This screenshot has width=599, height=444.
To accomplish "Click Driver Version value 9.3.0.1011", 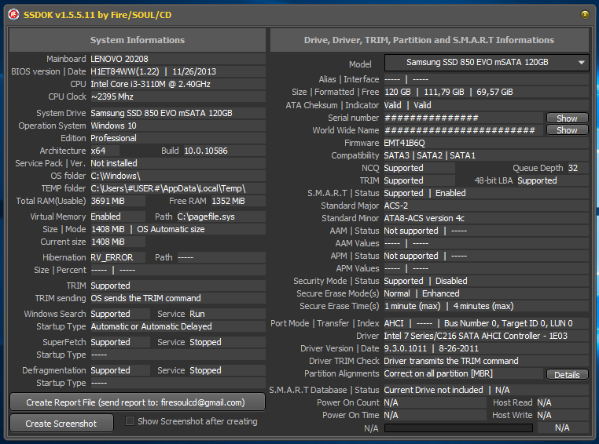I will coord(406,348).
